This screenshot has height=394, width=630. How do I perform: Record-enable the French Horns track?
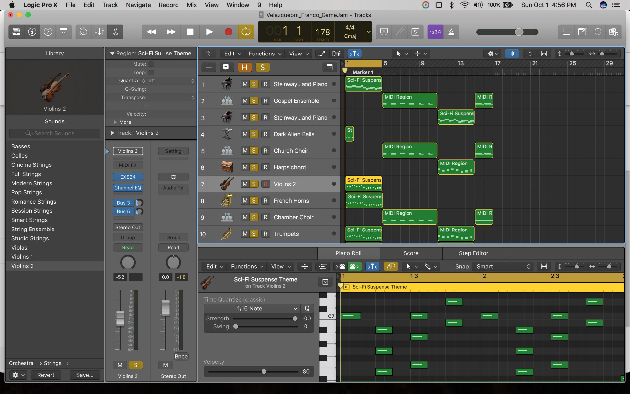[265, 200]
